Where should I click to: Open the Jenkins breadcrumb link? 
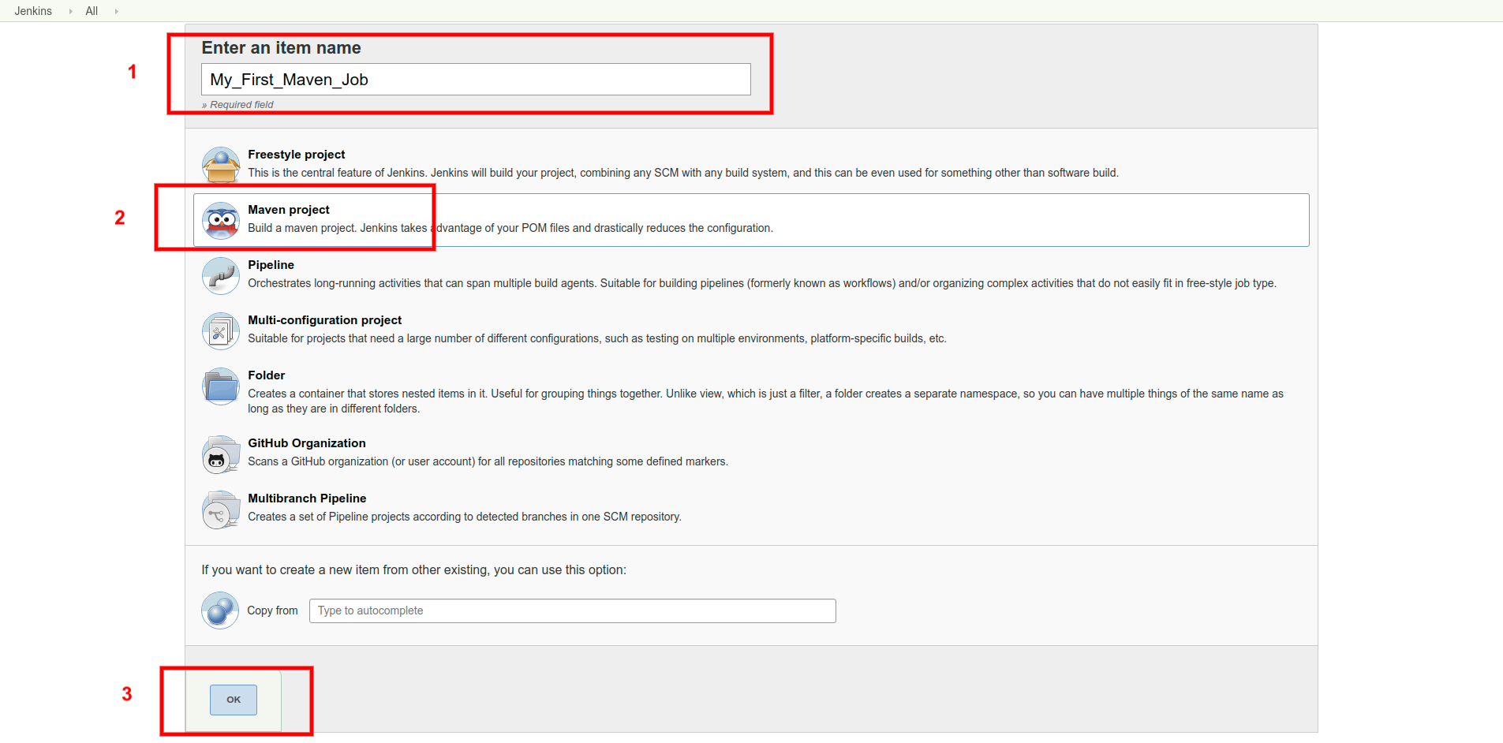click(33, 11)
